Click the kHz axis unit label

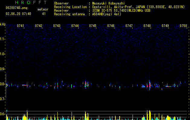coord(3,24)
